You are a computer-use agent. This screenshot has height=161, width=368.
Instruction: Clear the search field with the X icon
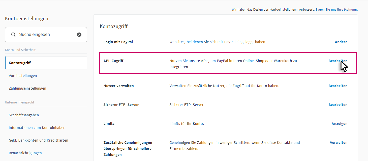tap(79, 35)
